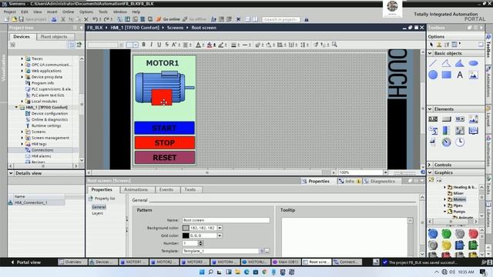Open the Online menu
The height and width of the screenshot is (277, 493).
(x=68, y=12)
